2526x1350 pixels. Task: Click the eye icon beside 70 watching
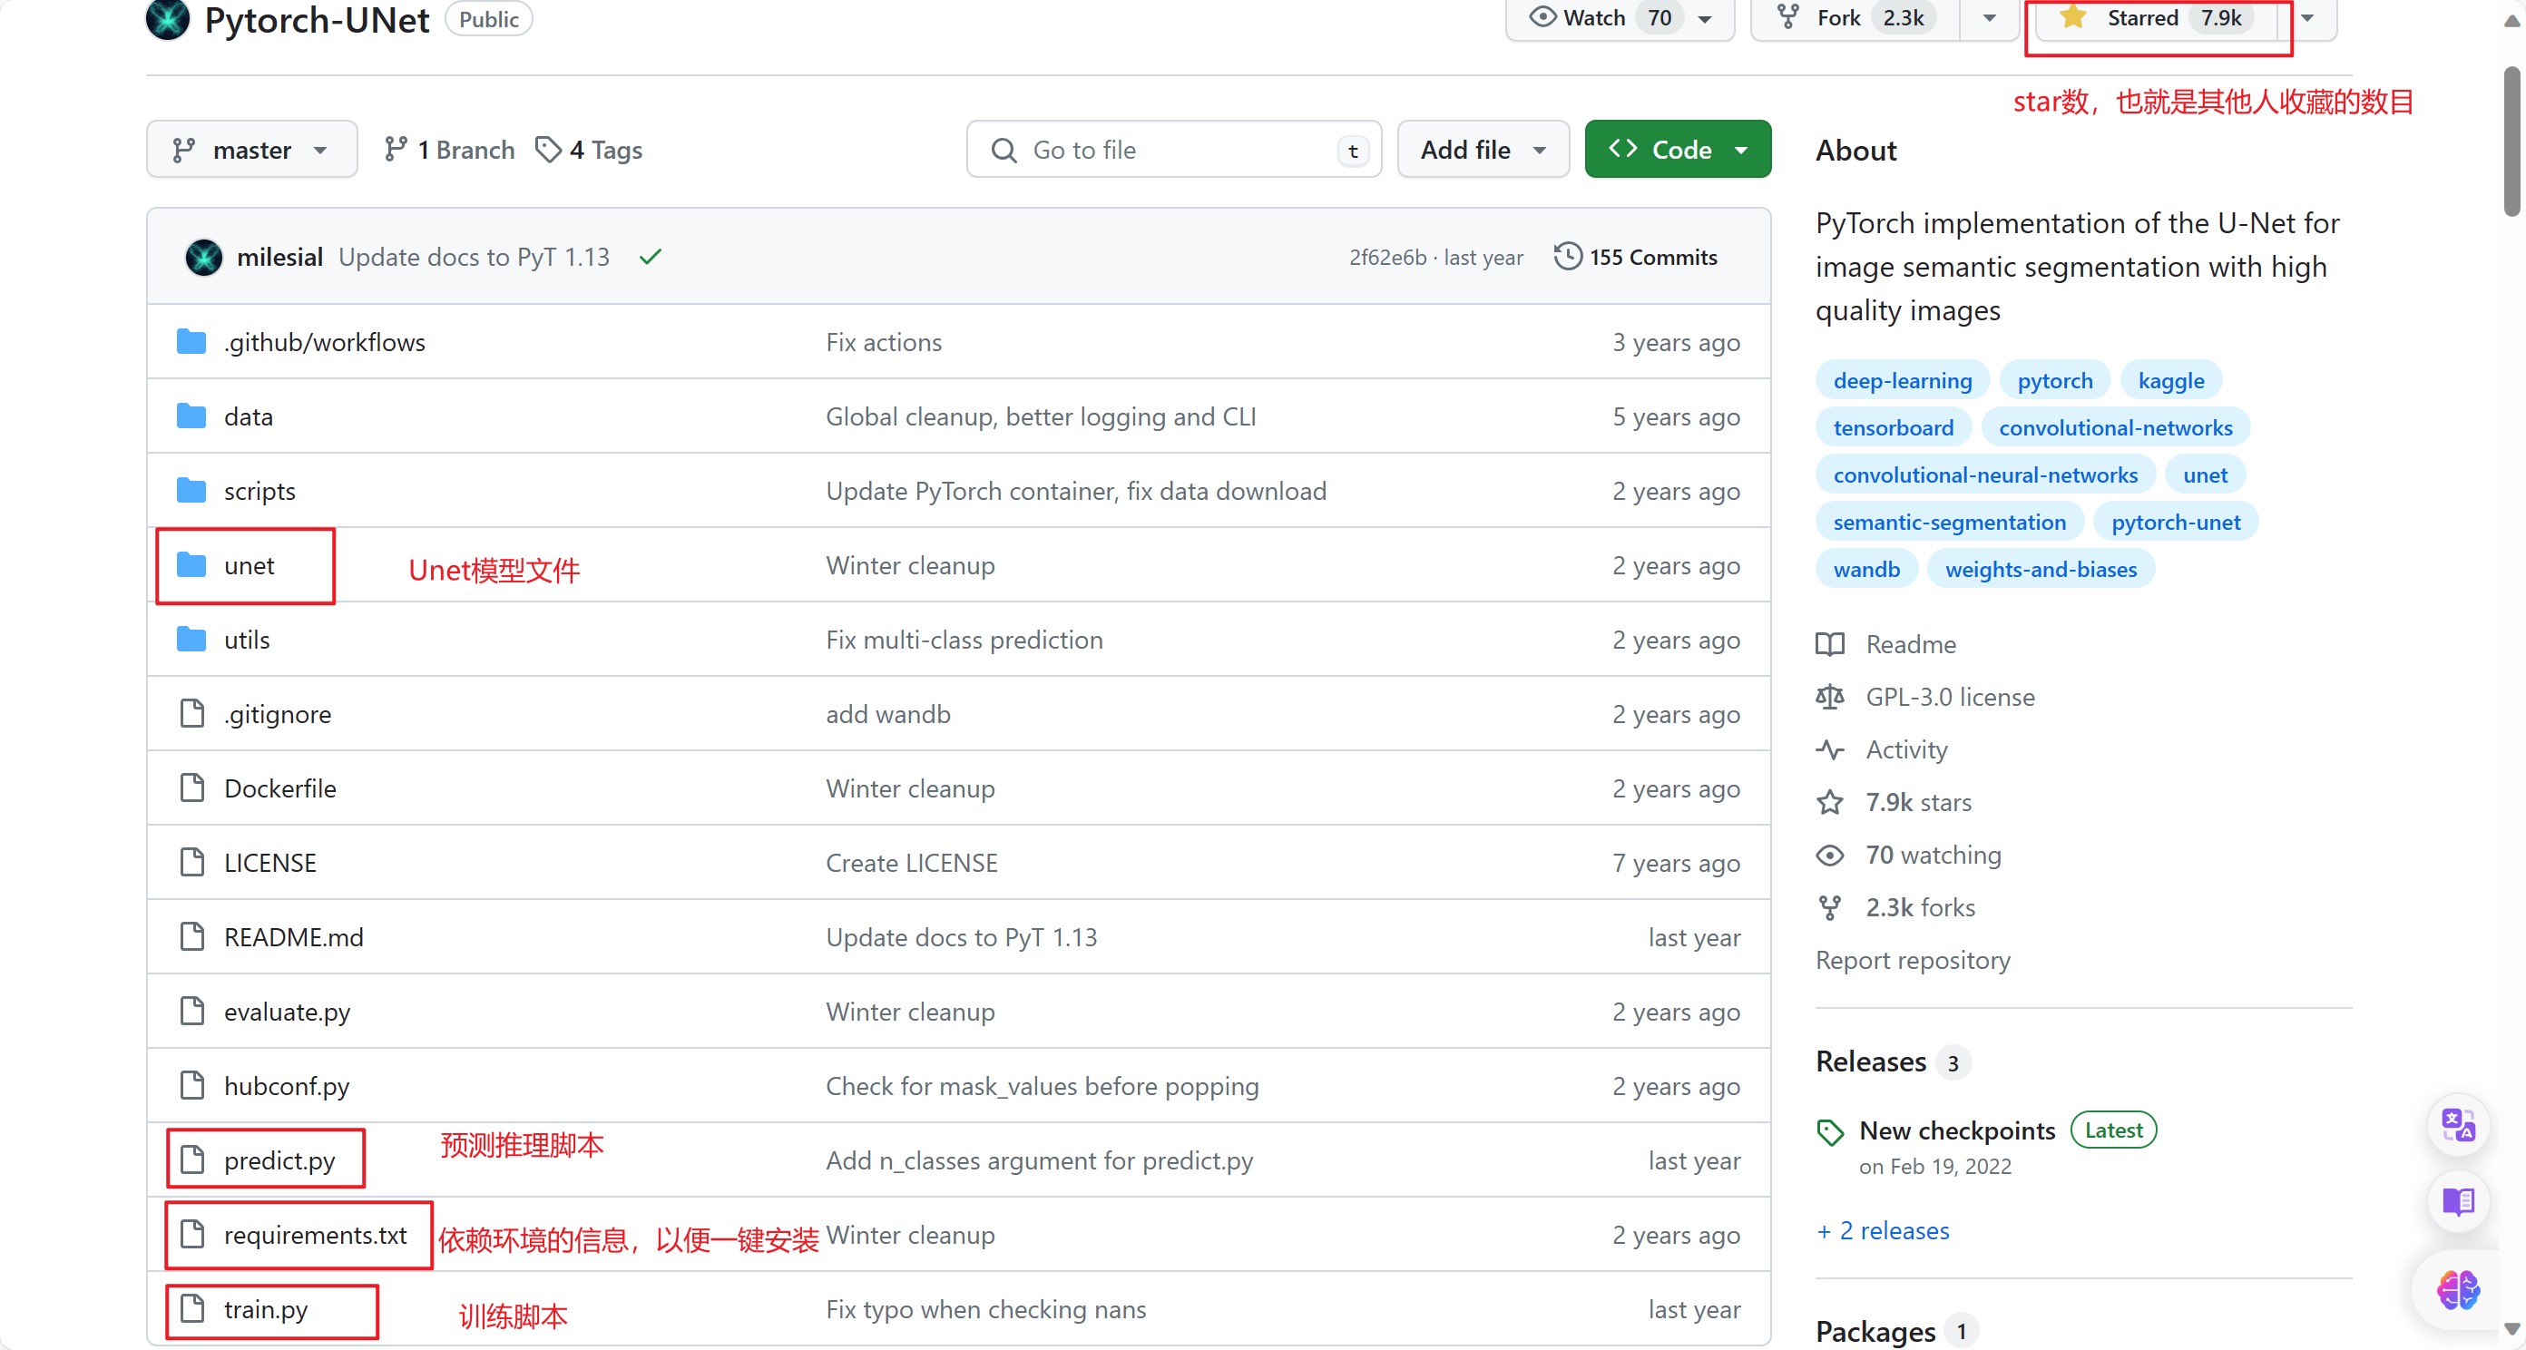[x=1830, y=855]
